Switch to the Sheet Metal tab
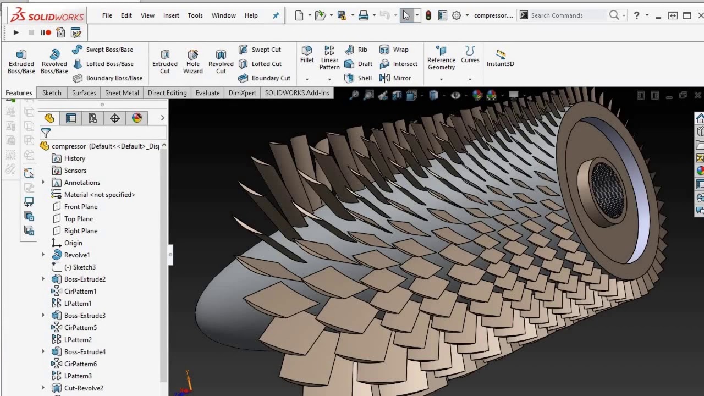The image size is (704, 396). (x=122, y=93)
